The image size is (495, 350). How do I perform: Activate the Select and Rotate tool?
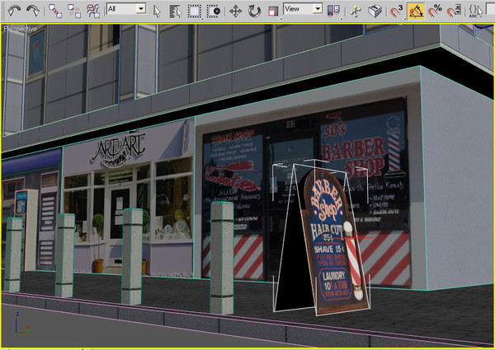(x=254, y=12)
